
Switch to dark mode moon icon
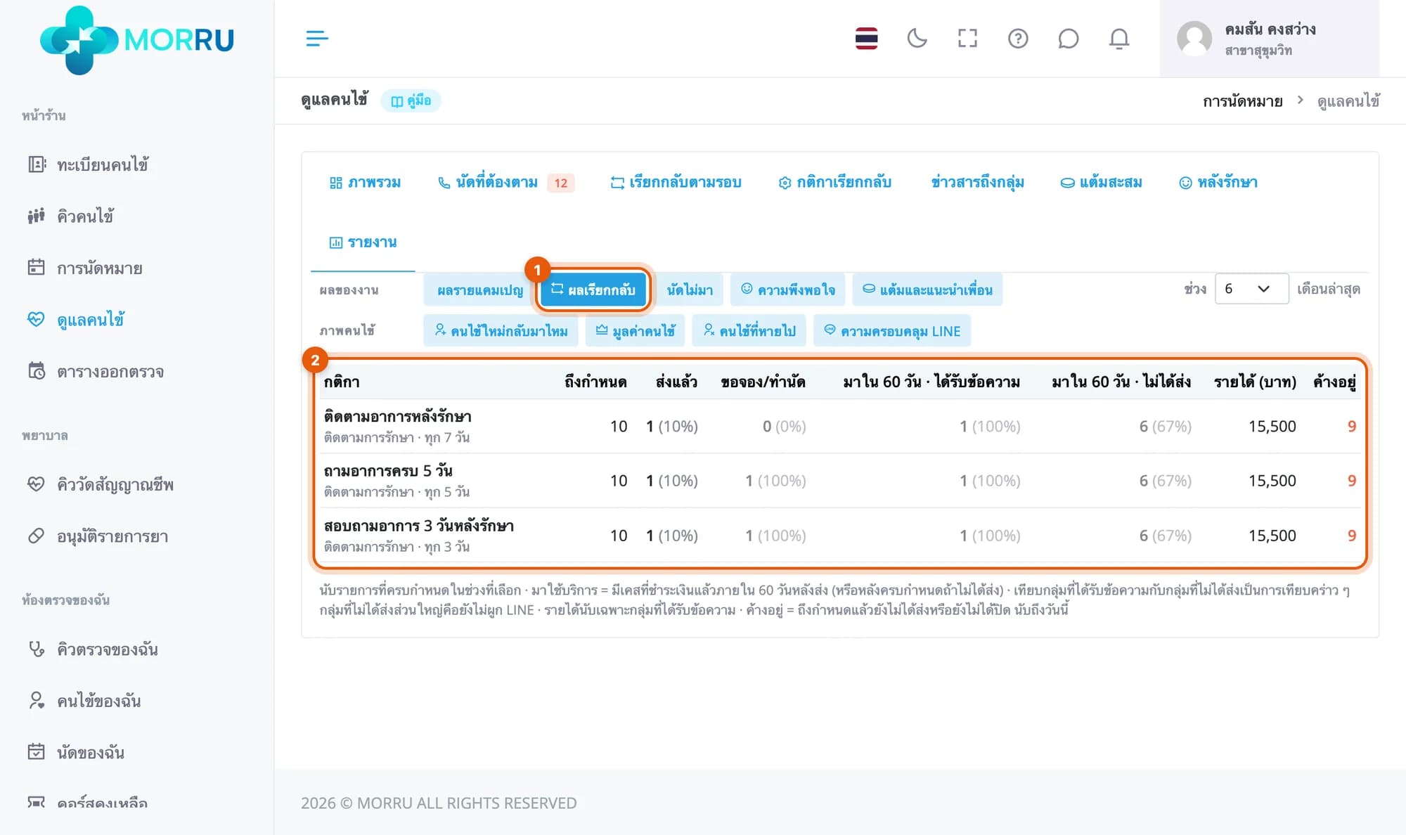pos(917,38)
